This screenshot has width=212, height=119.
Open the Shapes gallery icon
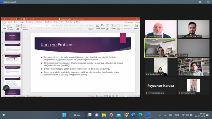pyautogui.click(x=103, y=26)
